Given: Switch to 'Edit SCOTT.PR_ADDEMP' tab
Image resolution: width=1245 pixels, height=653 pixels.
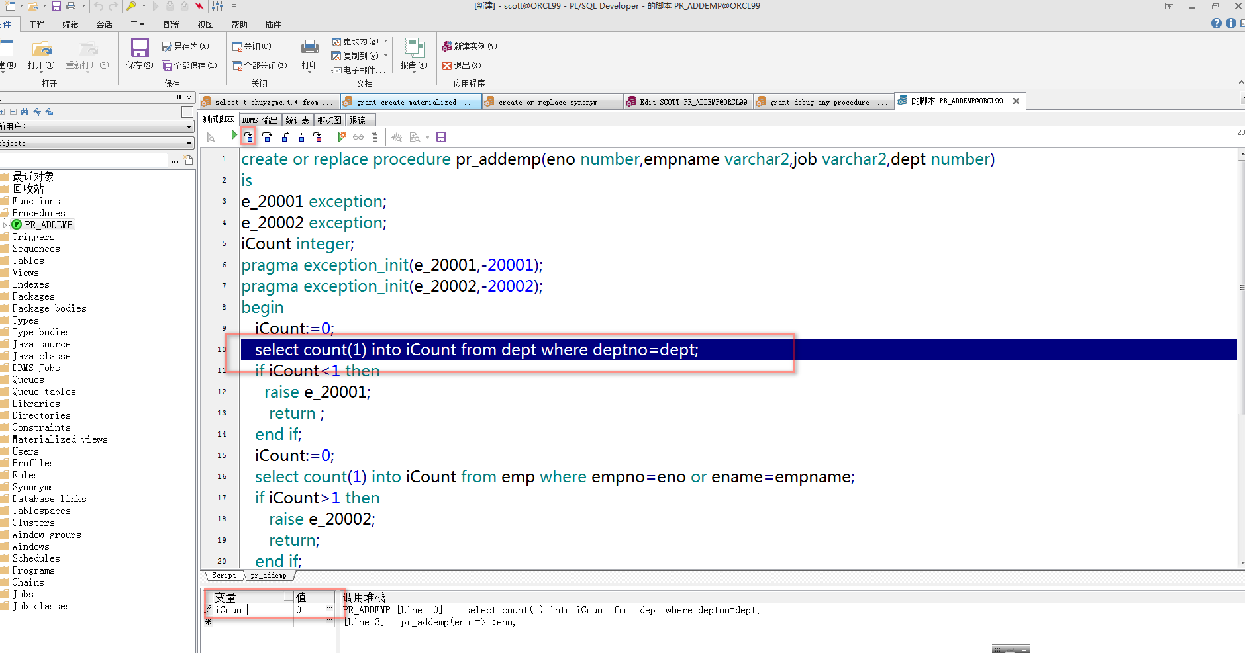Looking at the screenshot, I should [x=688, y=102].
